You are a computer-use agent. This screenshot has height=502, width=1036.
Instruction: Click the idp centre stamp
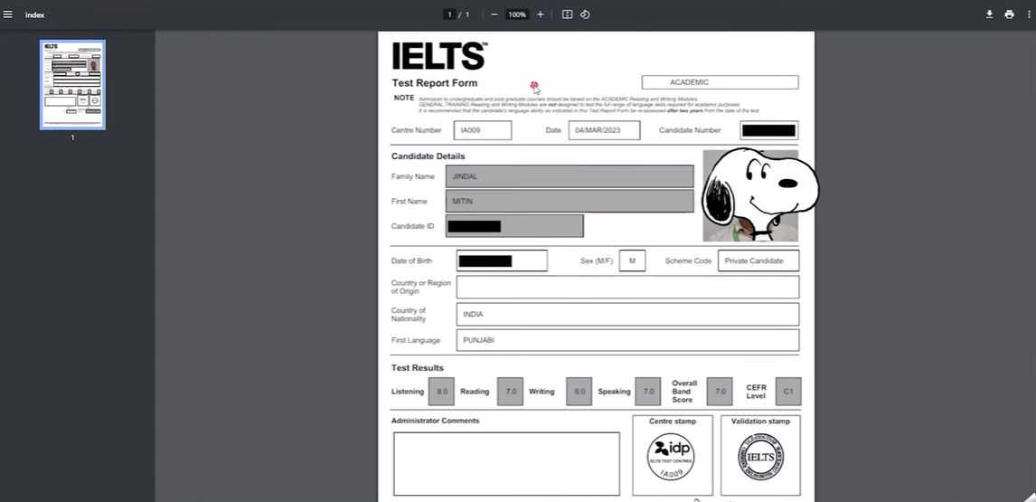671,457
